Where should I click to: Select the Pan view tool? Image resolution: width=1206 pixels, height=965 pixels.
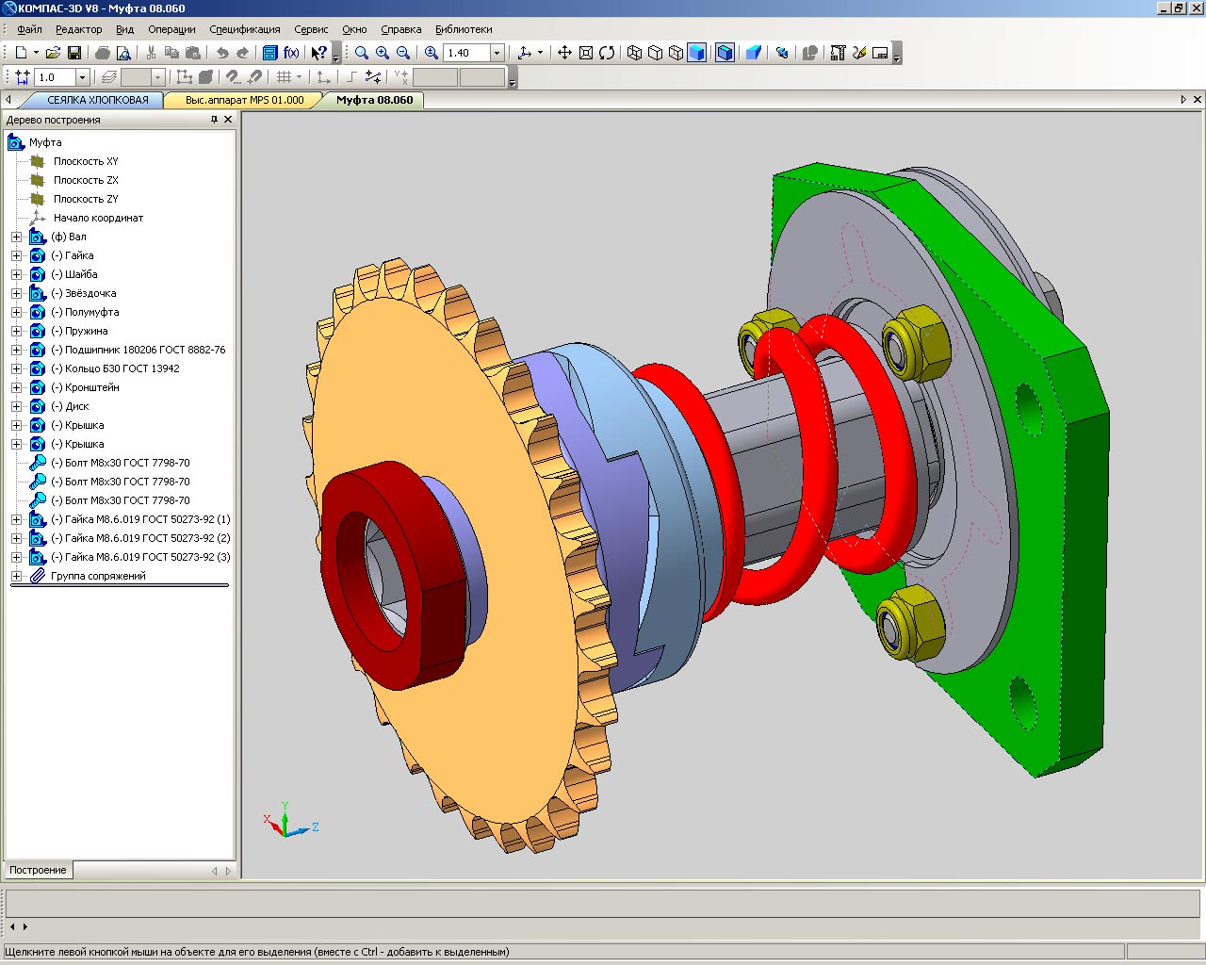click(564, 53)
